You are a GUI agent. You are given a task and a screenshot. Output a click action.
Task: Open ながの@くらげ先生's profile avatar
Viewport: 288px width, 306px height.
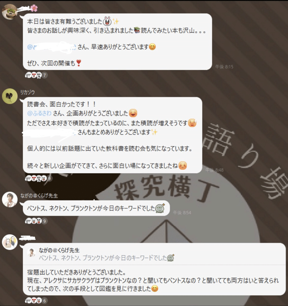[x=10, y=199]
